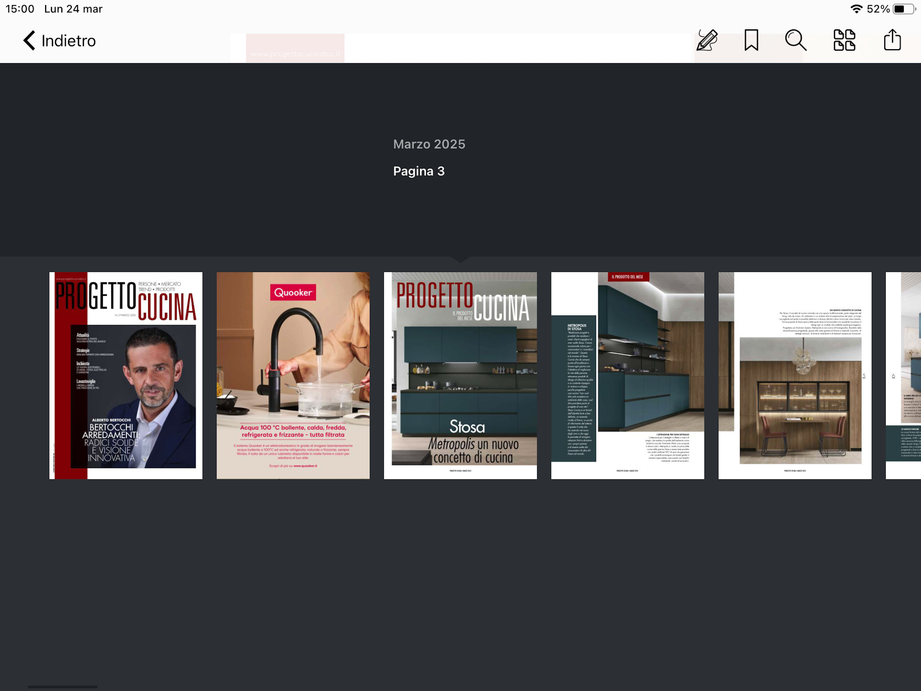Open the wooden dining cabinet page thumbnail
The image size is (921, 691).
795,376
